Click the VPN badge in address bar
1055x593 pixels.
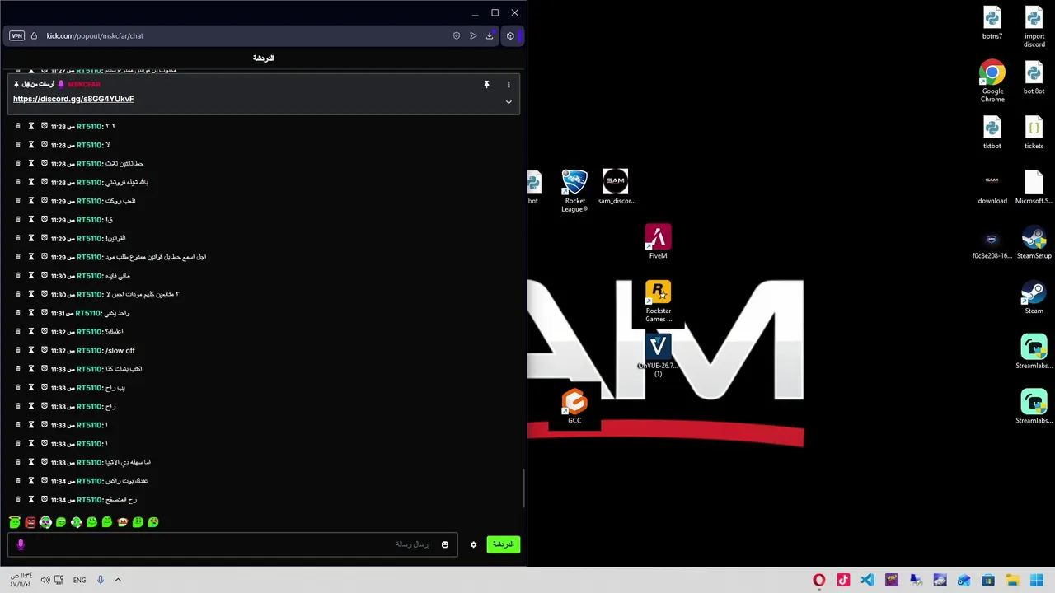(x=16, y=36)
